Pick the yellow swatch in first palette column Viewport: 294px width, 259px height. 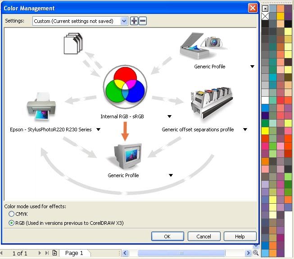coord(265,131)
